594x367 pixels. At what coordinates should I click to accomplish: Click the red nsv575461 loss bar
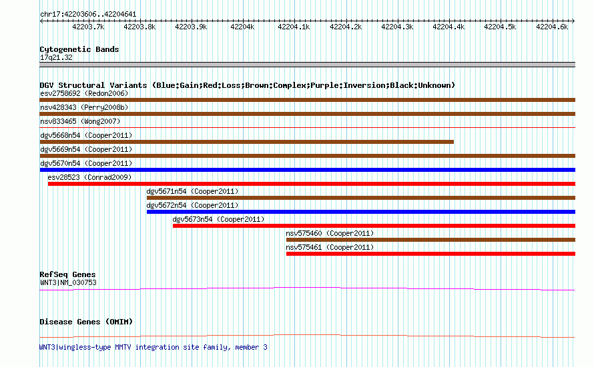coord(430,254)
